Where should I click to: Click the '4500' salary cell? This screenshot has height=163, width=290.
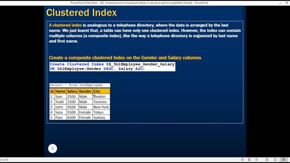point(72,107)
